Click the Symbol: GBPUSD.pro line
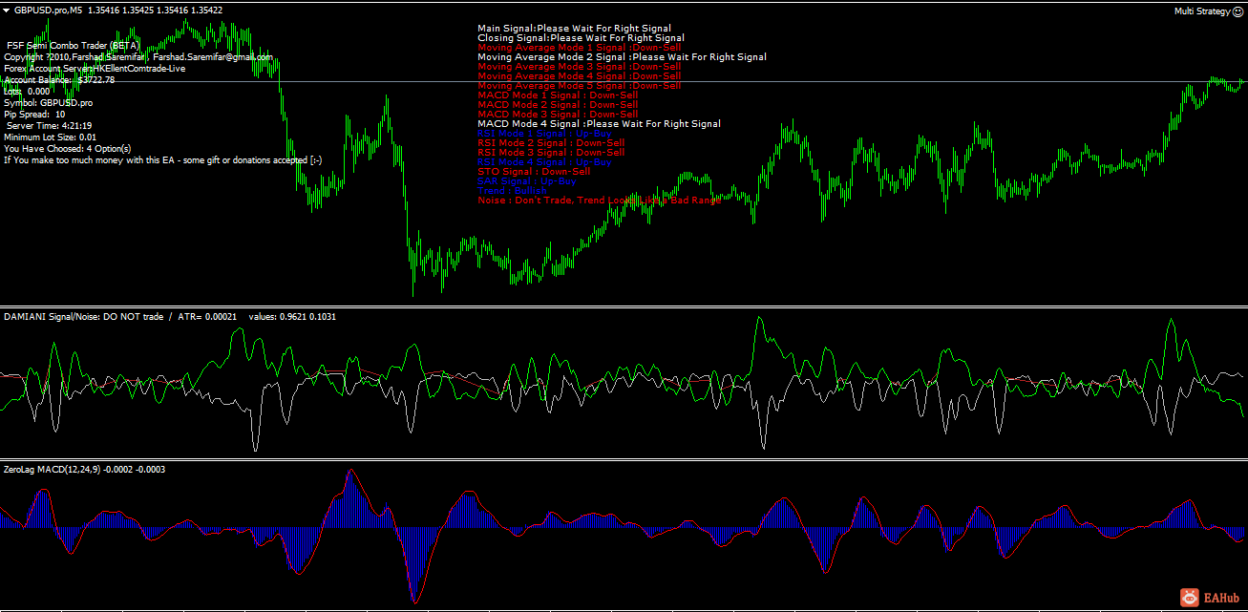The image size is (1248, 612). [x=49, y=103]
